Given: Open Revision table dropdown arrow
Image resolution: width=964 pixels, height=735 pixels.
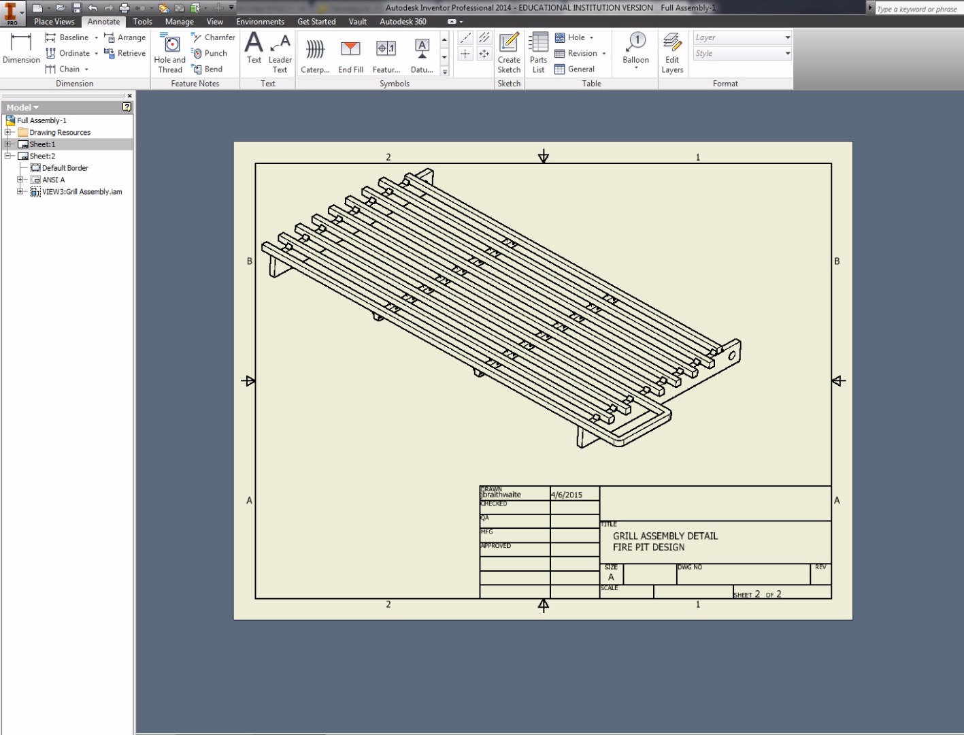Looking at the screenshot, I should click(603, 54).
